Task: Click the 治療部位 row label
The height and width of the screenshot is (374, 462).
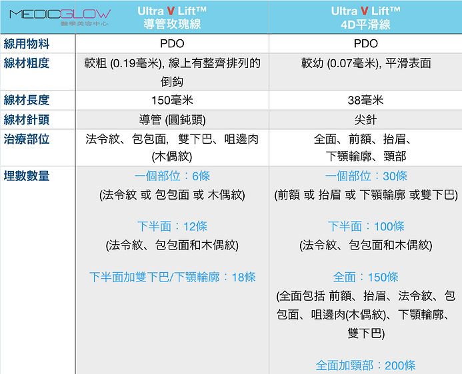Action: 27,139
